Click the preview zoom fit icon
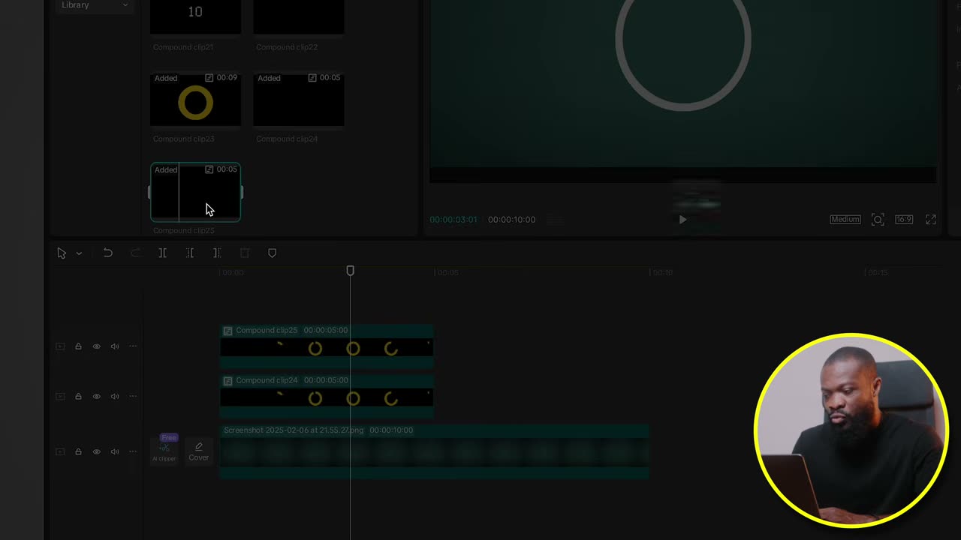Image resolution: width=961 pixels, height=540 pixels. [878, 220]
